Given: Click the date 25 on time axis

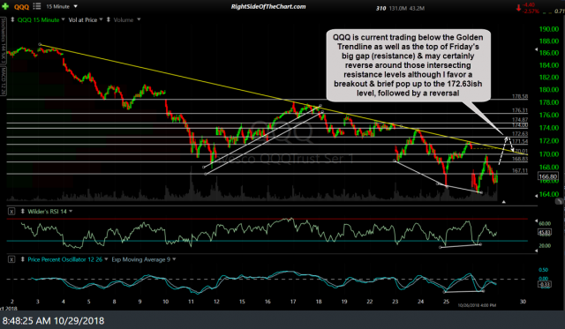Looking at the screenshot, I should coord(446,302).
